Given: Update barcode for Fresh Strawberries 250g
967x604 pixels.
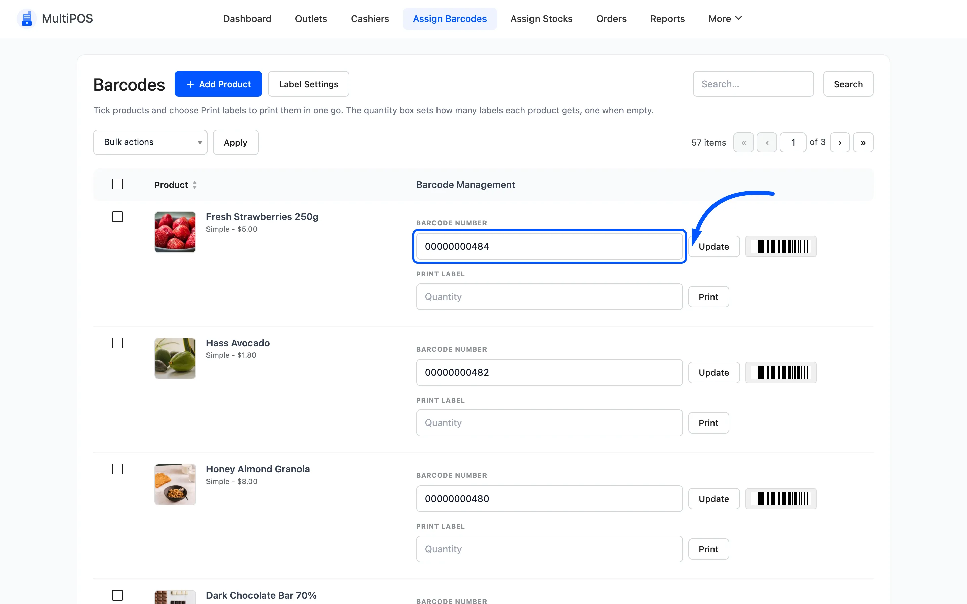Looking at the screenshot, I should point(713,247).
